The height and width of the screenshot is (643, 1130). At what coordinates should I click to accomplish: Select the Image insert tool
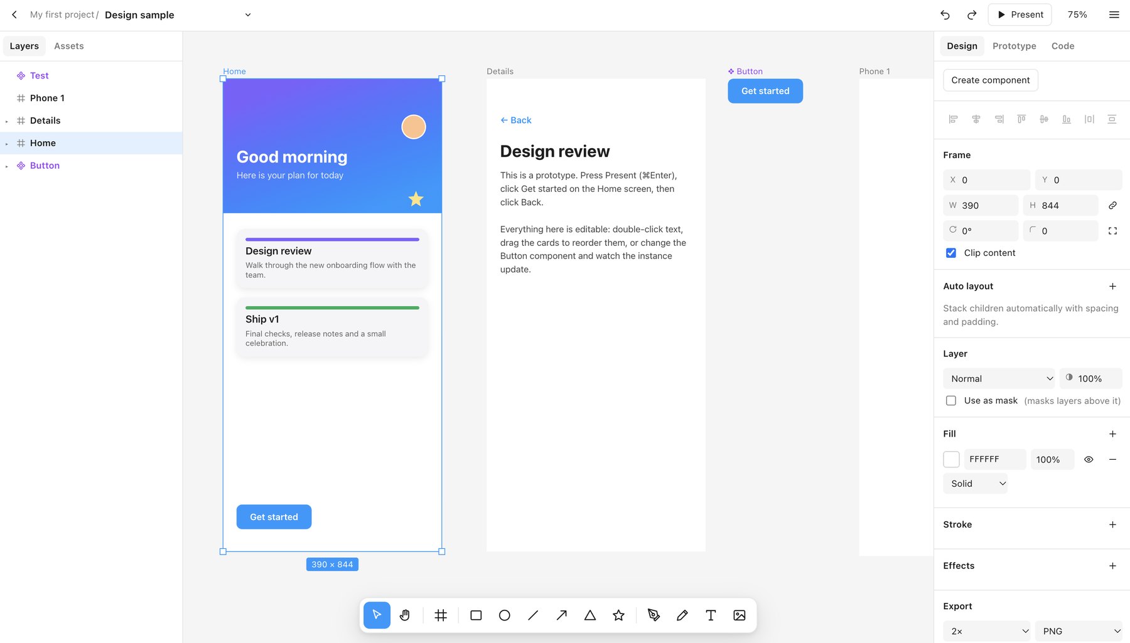pos(740,615)
